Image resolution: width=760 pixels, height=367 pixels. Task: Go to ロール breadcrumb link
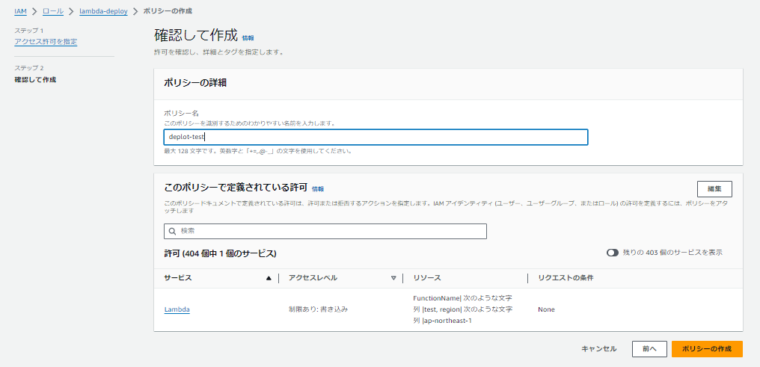53,10
